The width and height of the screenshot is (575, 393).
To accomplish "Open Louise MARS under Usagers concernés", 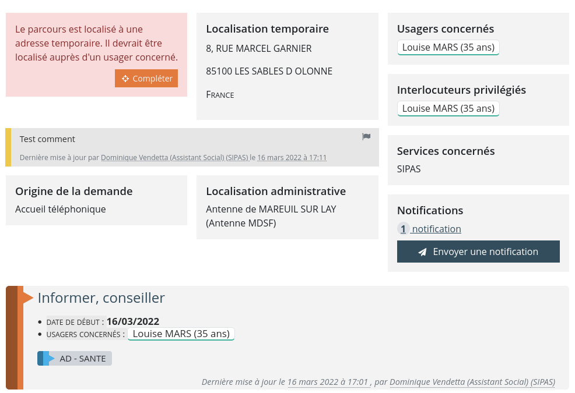I will pos(448,47).
